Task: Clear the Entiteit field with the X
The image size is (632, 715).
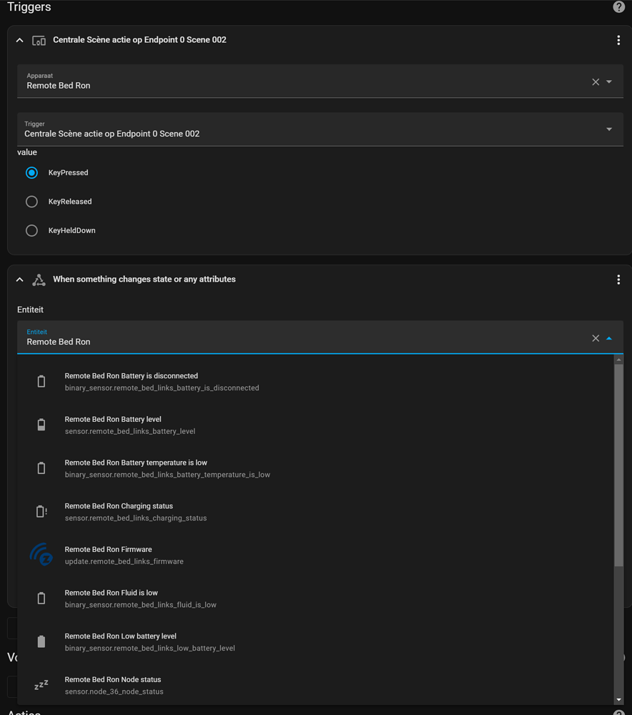Action: pos(595,337)
